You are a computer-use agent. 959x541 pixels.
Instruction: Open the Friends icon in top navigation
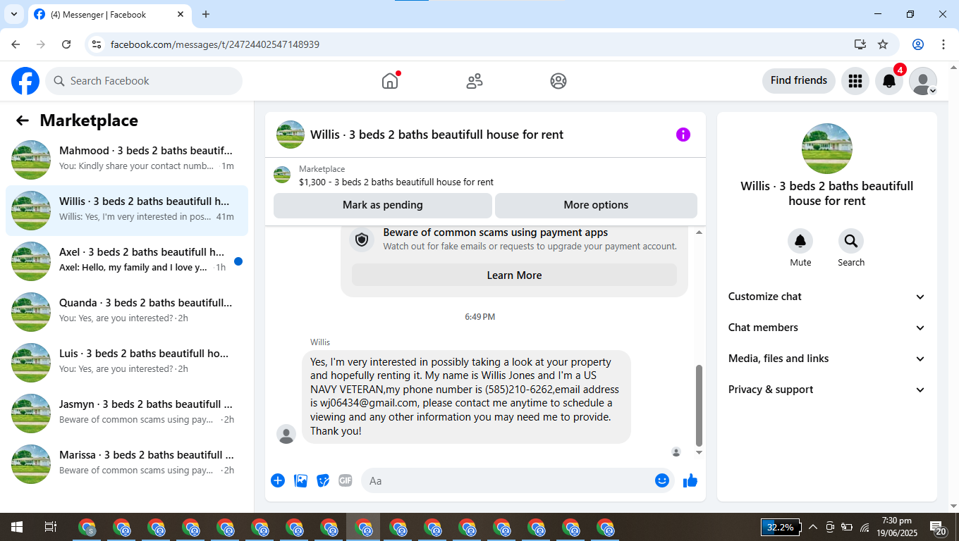[x=475, y=81]
